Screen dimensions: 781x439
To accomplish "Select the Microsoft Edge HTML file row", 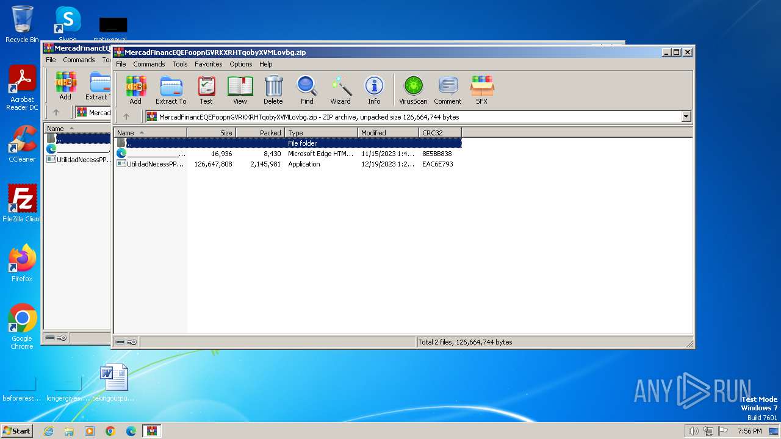I will [x=287, y=154].
